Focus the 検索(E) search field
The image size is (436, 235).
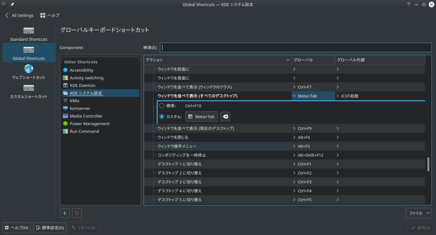(296, 48)
